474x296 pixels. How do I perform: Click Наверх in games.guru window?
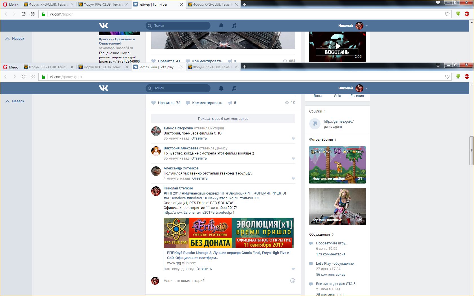(15, 101)
